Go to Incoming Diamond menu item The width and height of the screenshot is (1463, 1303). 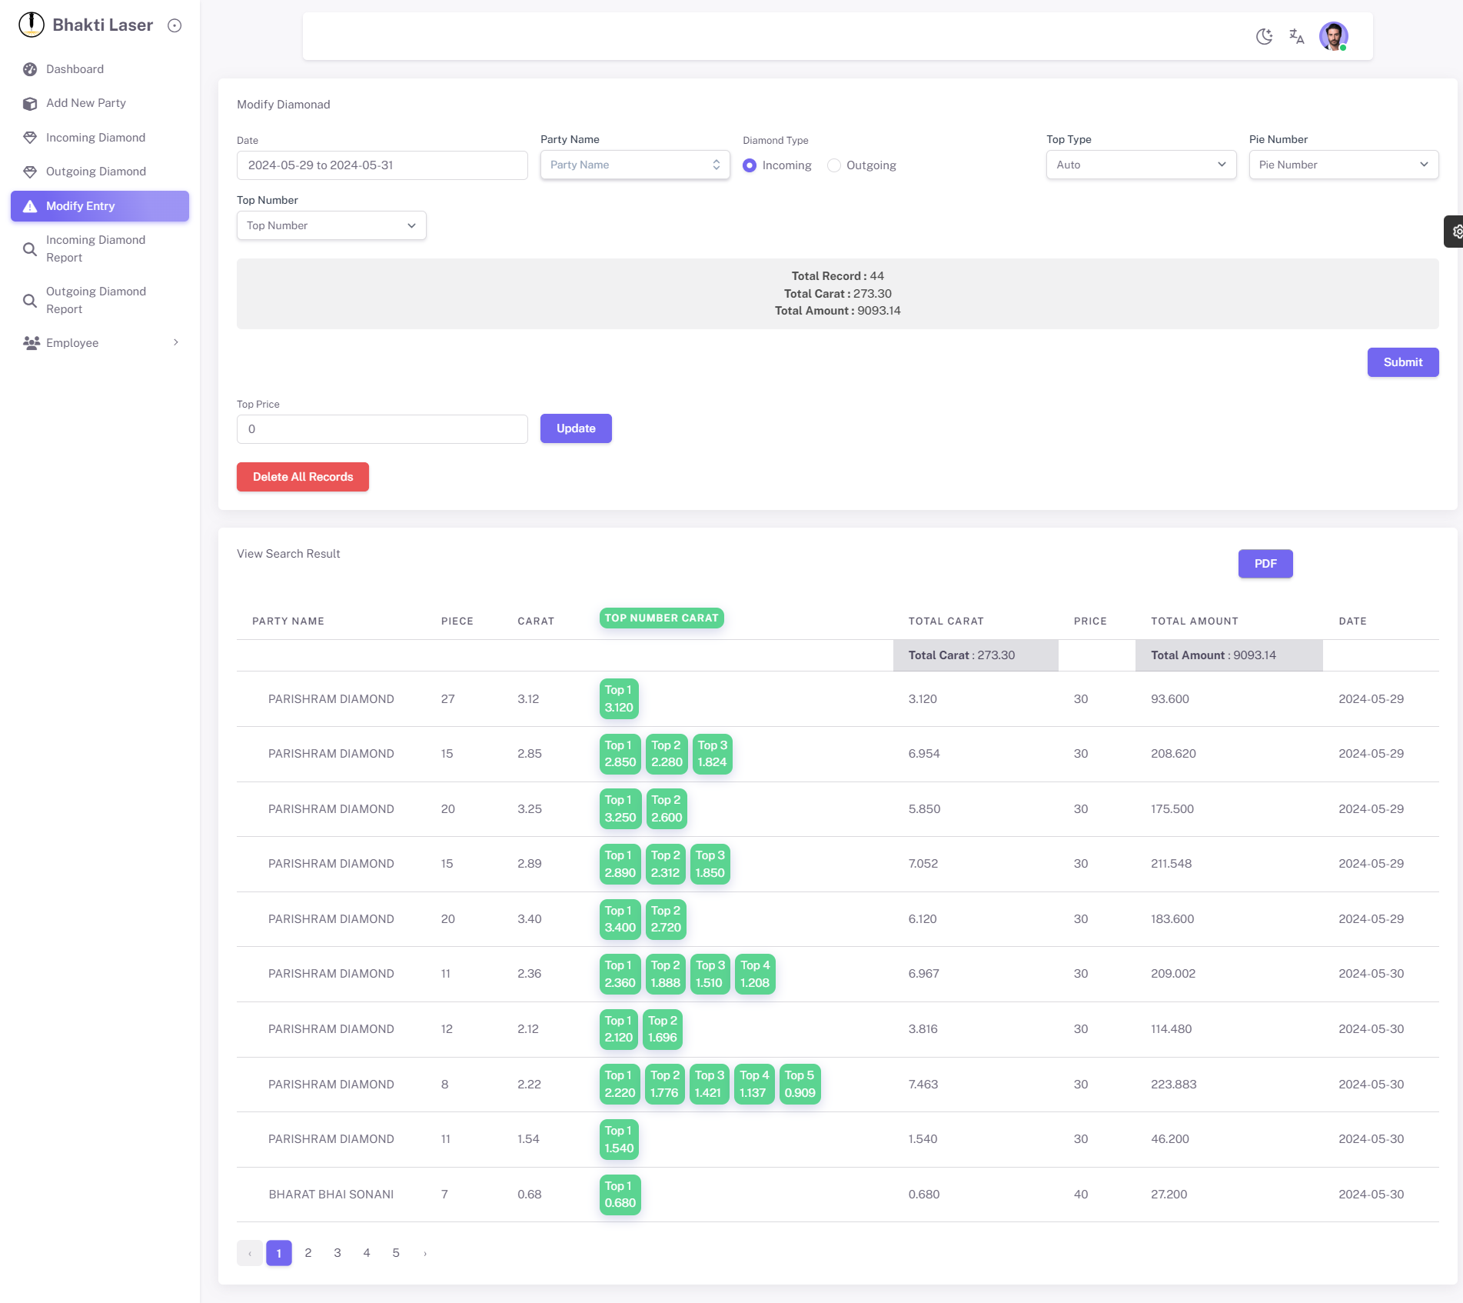click(95, 138)
